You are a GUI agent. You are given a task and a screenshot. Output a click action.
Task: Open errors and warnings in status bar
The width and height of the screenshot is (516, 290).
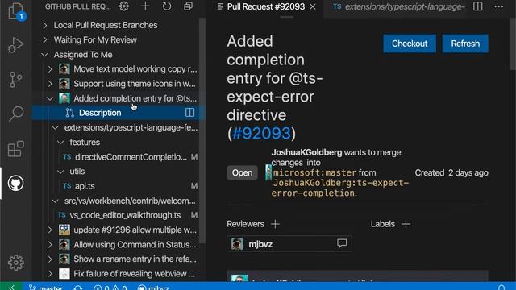(x=110, y=287)
